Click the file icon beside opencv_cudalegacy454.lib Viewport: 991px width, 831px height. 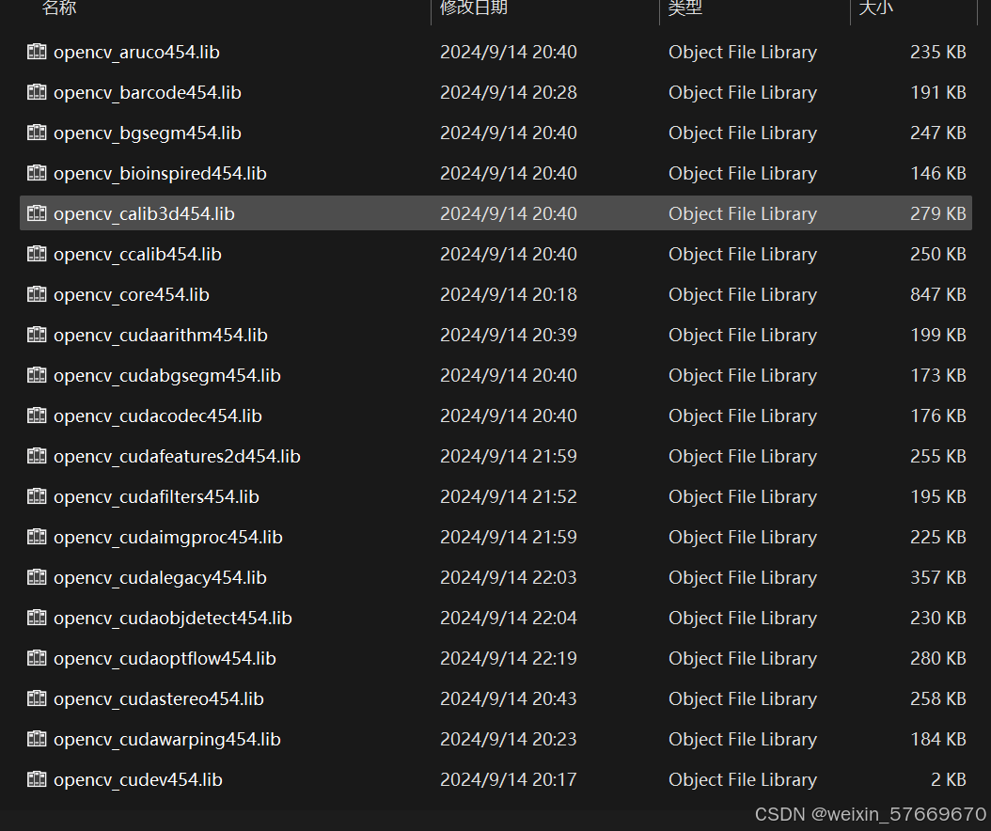36,577
